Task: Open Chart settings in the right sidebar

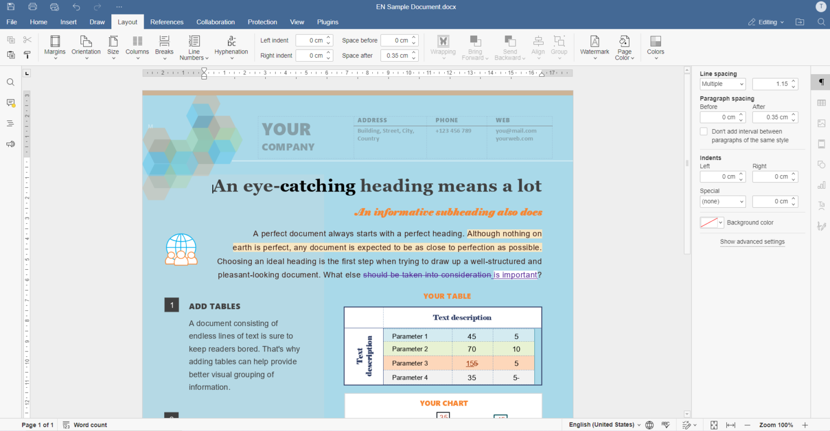Action: point(821,184)
